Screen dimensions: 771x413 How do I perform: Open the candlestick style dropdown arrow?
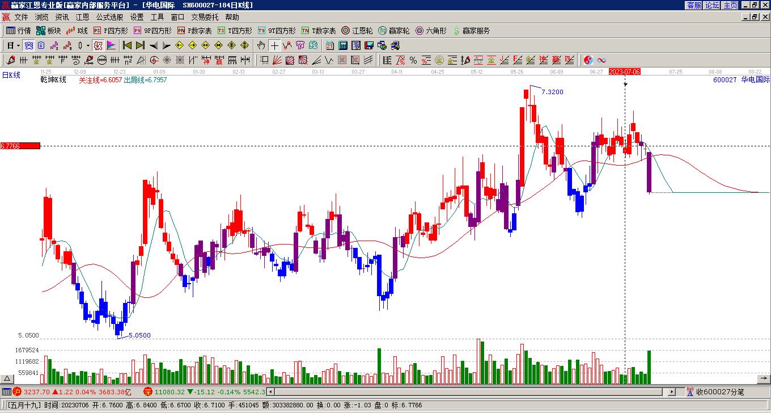(87, 45)
